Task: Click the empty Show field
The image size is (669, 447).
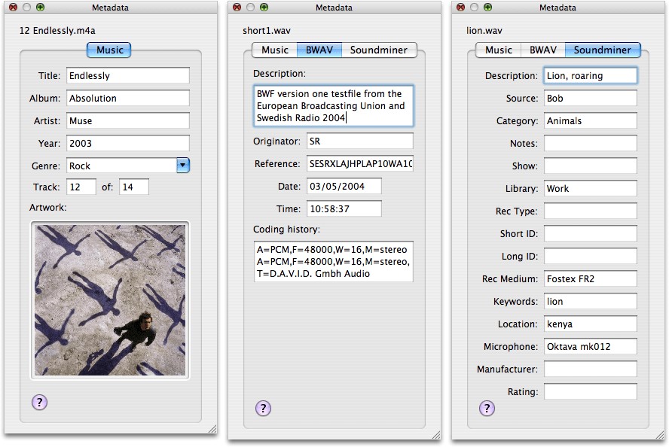Action: click(591, 166)
